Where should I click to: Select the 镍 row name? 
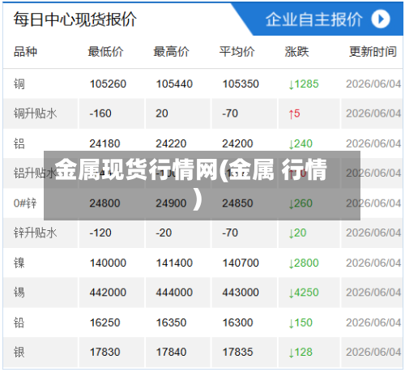click(x=19, y=263)
